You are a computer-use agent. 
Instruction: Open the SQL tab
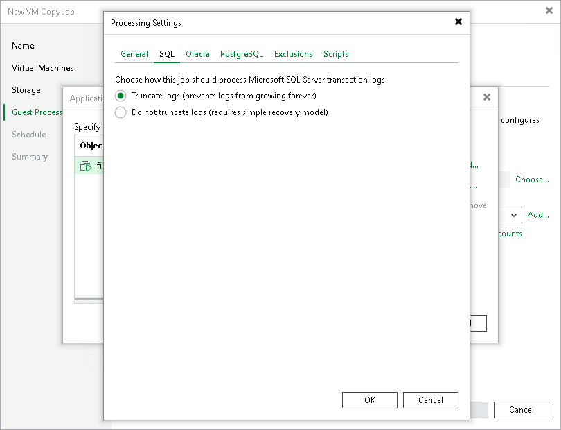(167, 54)
